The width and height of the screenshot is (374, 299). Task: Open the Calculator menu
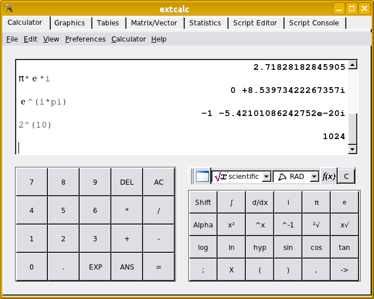point(129,39)
